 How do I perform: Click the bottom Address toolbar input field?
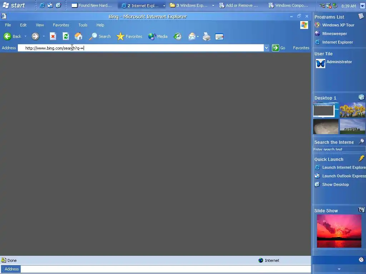click(x=165, y=269)
